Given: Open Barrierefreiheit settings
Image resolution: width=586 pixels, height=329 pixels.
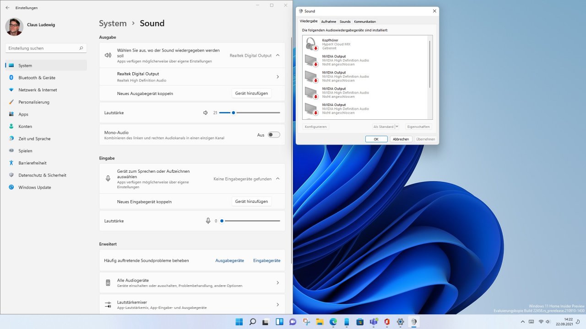Looking at the screenshot, I should 46,163.
